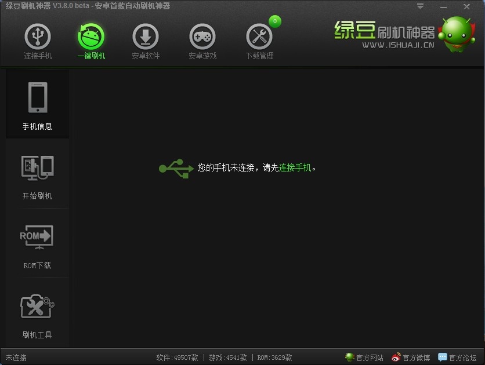This screenshot has width=485, height=365.
Task: Click the Weibo logo icon
Action: (x=396, y=357)
